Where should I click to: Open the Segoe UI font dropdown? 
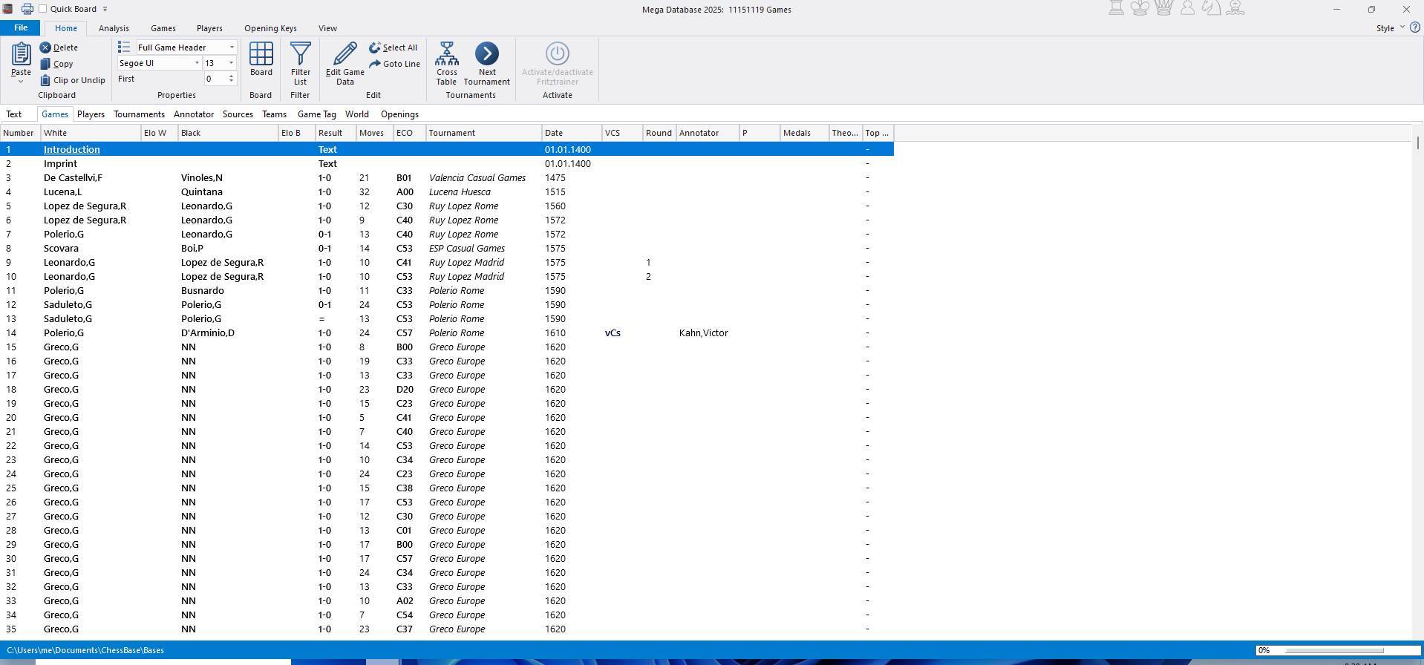click(197, 63)
